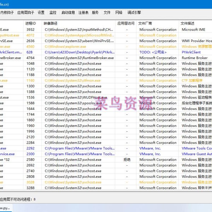The width and height of the screenshot is (212, 212).
Task: Open the 文件 tab
Action: 107,12
